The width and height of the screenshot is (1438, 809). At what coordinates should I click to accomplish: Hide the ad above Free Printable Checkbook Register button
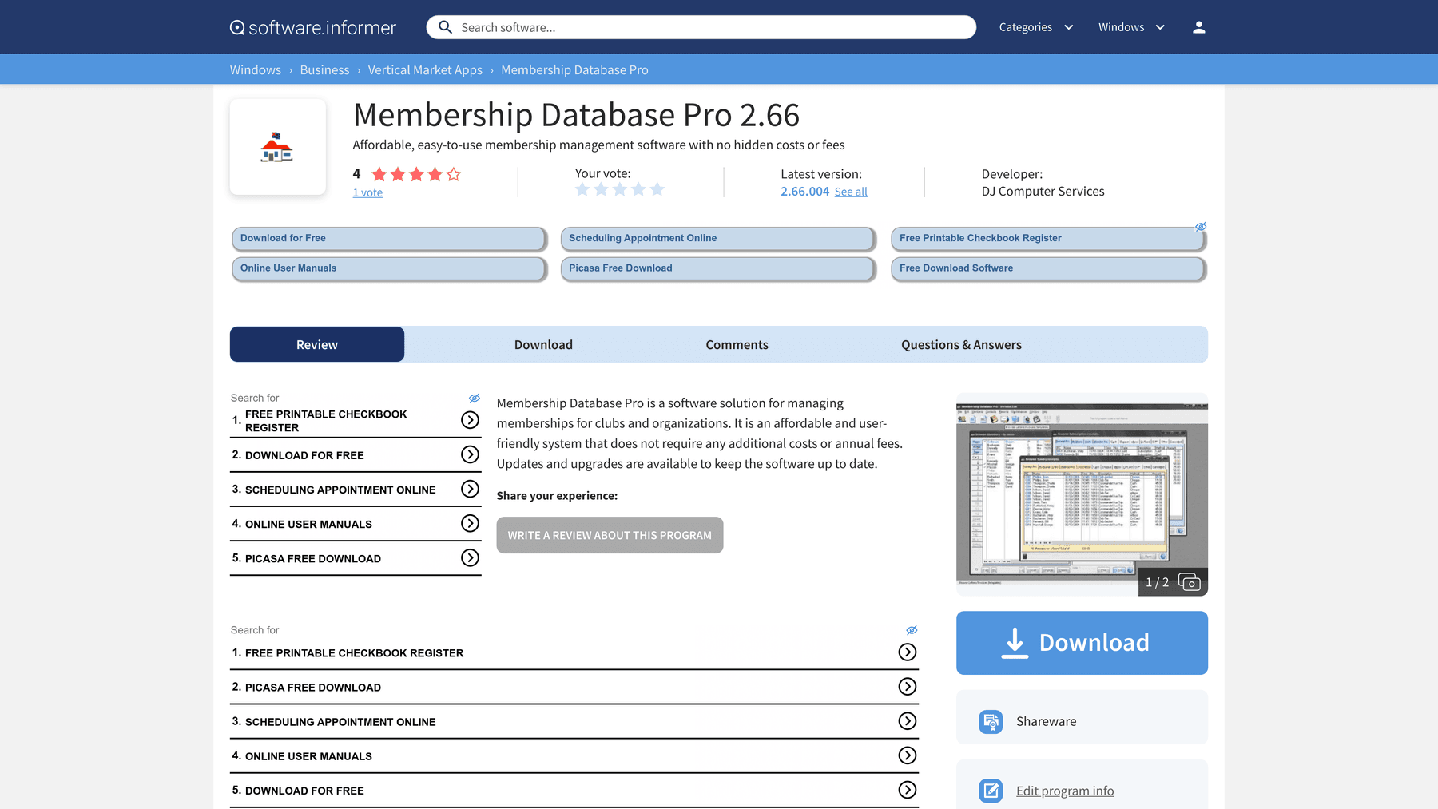point(1200,228)
